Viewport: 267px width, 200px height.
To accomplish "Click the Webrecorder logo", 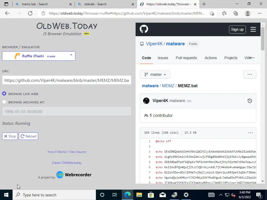I will tap(74, 175).
